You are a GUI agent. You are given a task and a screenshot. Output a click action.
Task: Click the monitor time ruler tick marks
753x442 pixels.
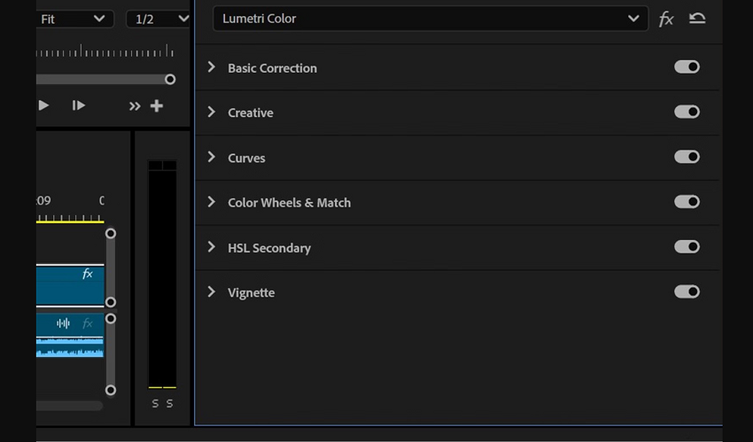pos(105,50)
